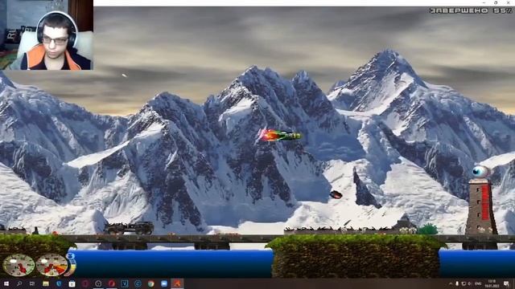Close the game window
Image resolution: width=515 pixels, height=289 pixels.
coord(508,2)
